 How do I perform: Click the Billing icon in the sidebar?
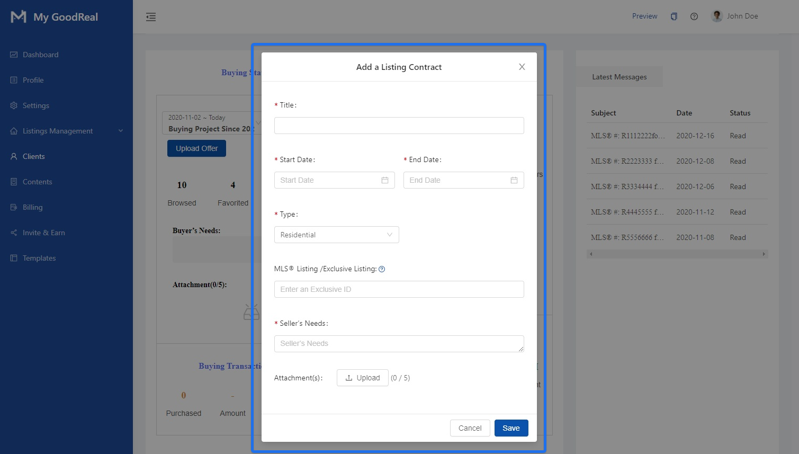[14, 207]
